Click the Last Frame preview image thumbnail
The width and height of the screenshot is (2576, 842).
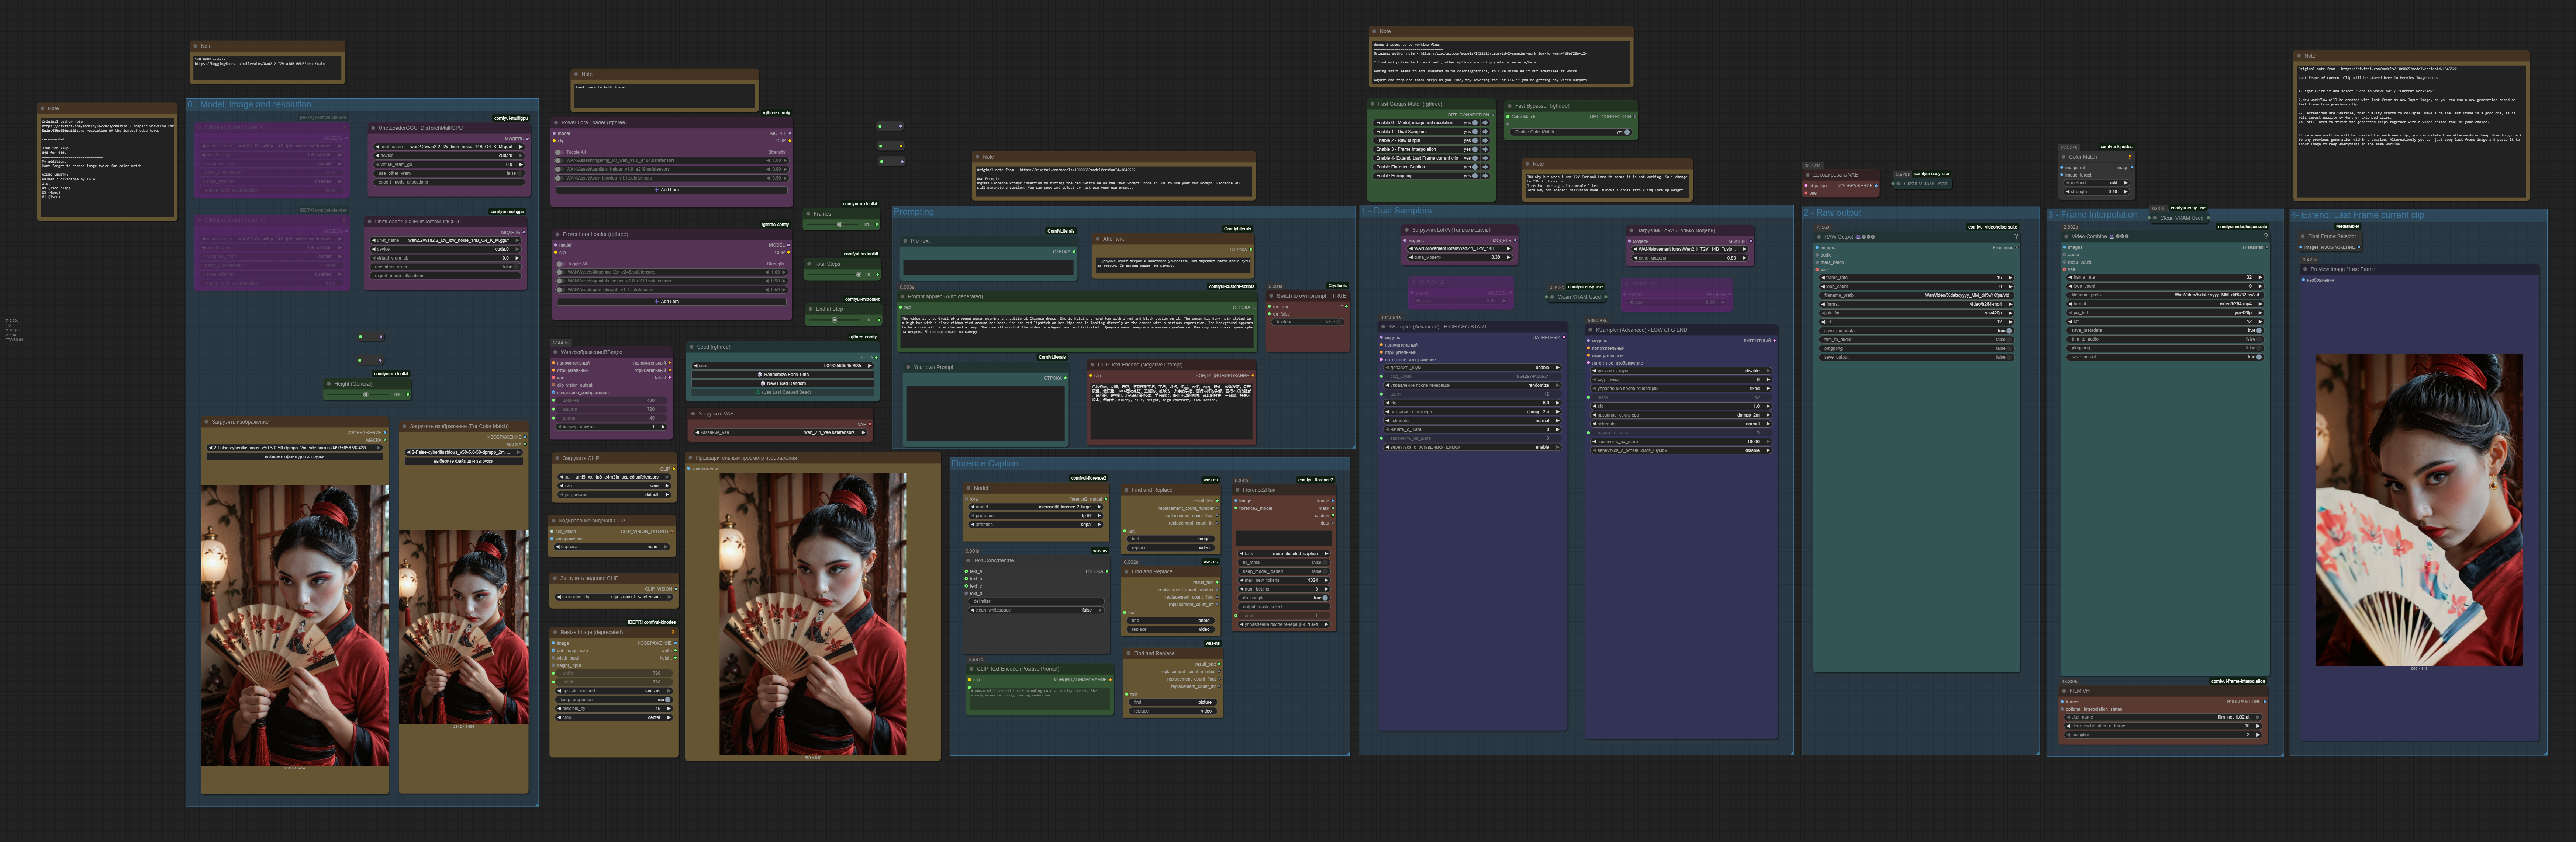point(2418,509)
